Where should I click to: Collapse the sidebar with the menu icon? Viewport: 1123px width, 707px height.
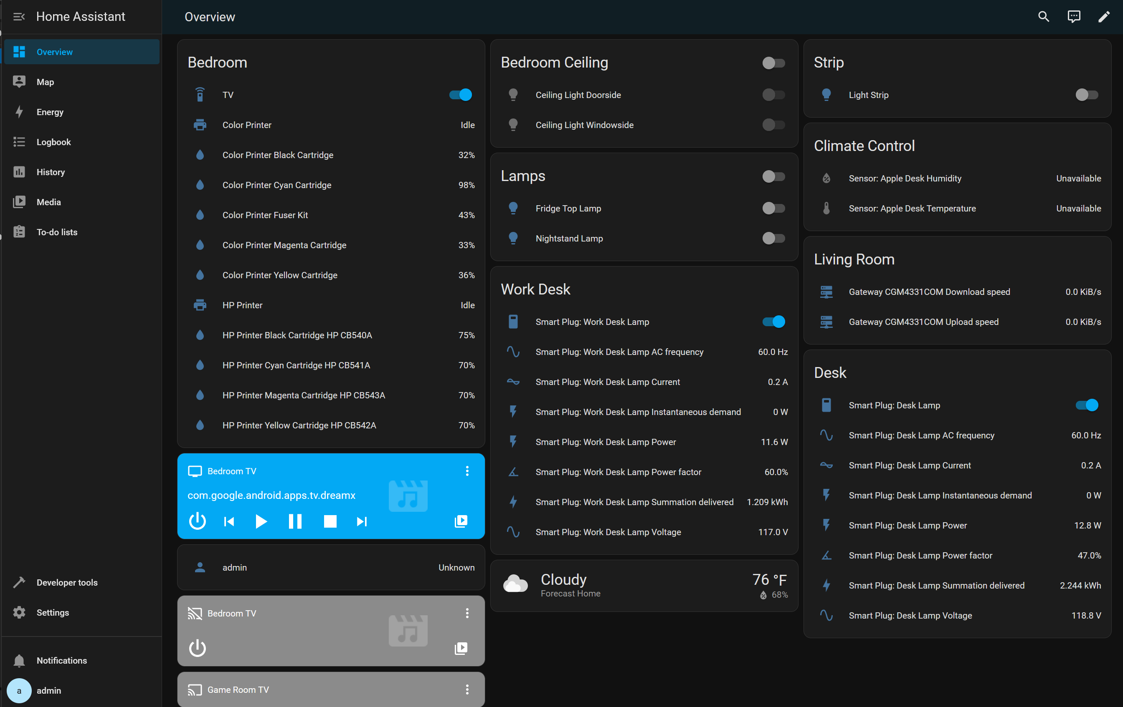[x=19, y=17]
